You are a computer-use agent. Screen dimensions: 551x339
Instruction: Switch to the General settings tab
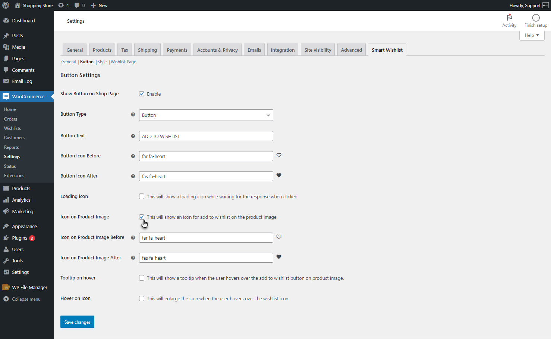(75, 50)
